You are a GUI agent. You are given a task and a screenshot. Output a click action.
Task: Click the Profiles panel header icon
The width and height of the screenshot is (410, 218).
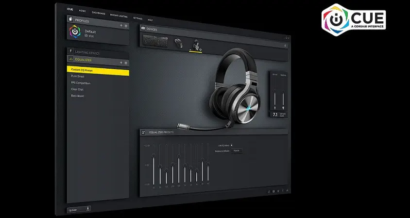[x=70, y=19]
